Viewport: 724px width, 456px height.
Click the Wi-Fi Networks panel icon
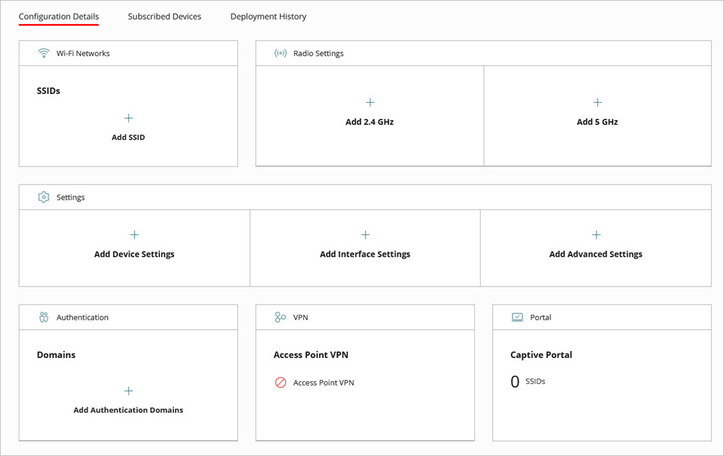(x=43, y=52)
